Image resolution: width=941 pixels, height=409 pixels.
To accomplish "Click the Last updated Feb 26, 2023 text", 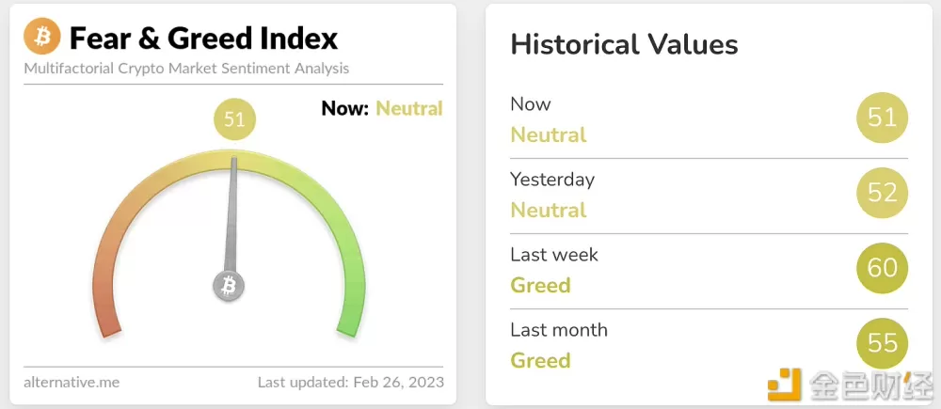I will (x=351, y=382).
